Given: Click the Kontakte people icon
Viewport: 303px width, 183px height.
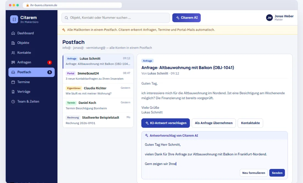Looking at the screenshot, I should (13, 53).
